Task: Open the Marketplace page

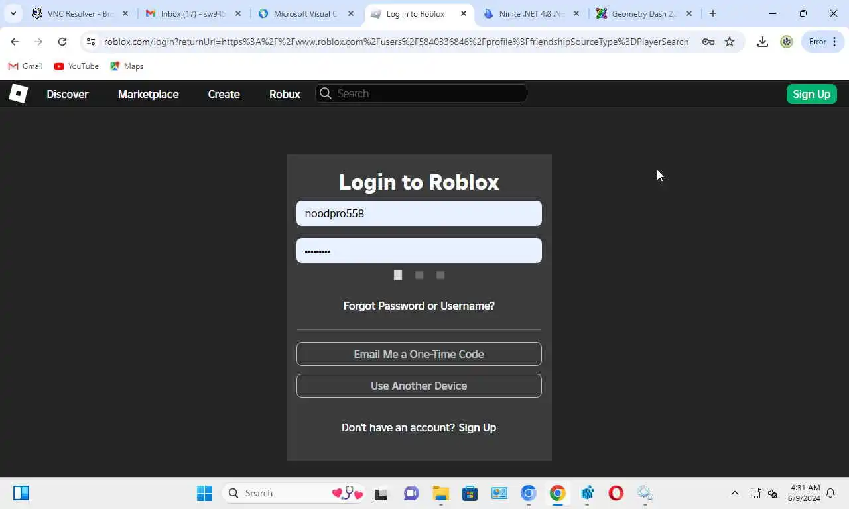Action: [x=148, y=94]
